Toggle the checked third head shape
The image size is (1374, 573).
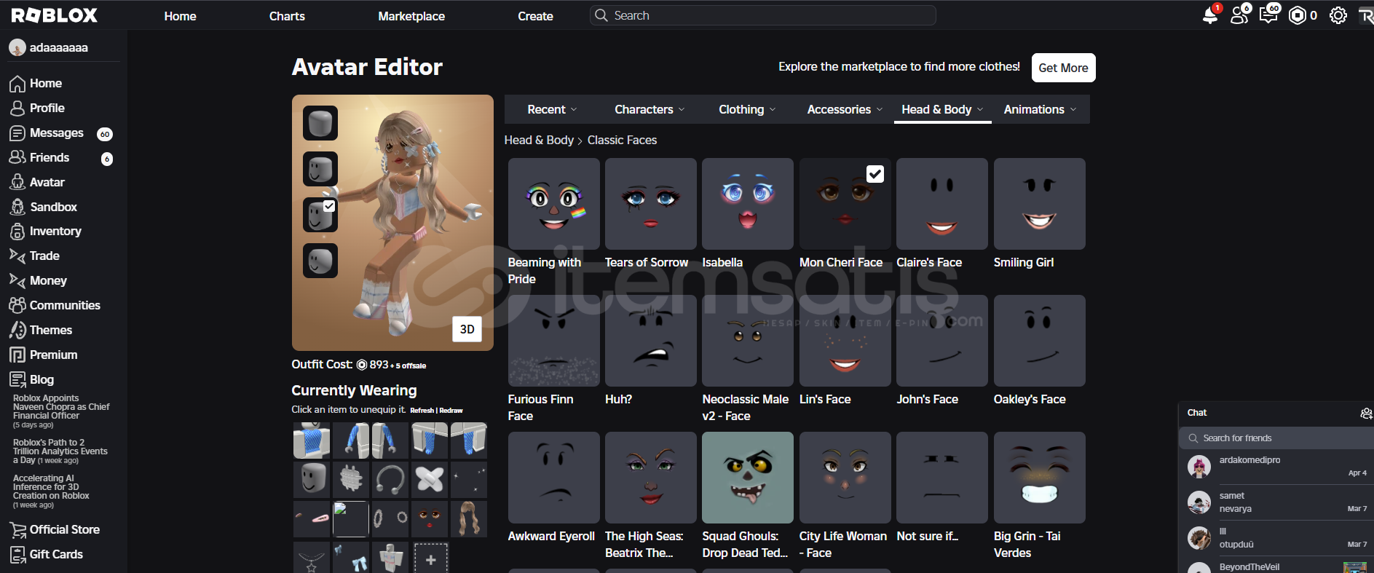tap(320, 215)
